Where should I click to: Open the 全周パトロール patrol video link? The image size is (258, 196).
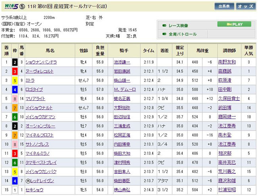[183, 34]
